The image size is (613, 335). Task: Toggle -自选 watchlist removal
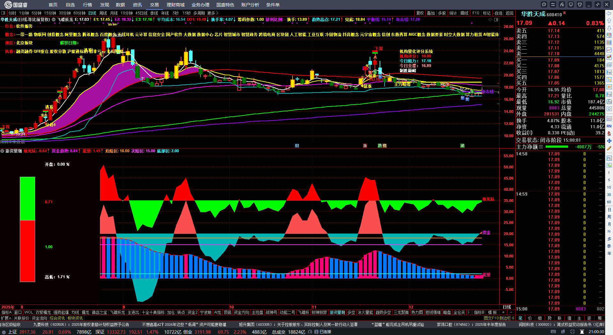click(x=498, y=13)
